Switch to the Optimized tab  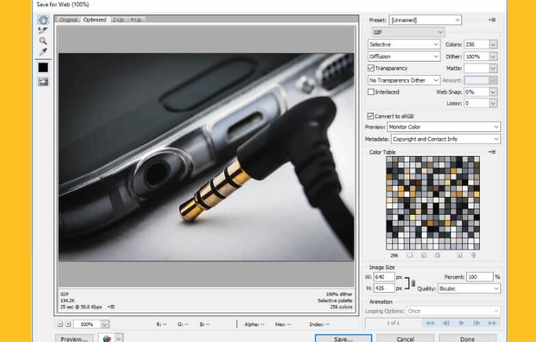pyautogui.click(x=94, y=20)
